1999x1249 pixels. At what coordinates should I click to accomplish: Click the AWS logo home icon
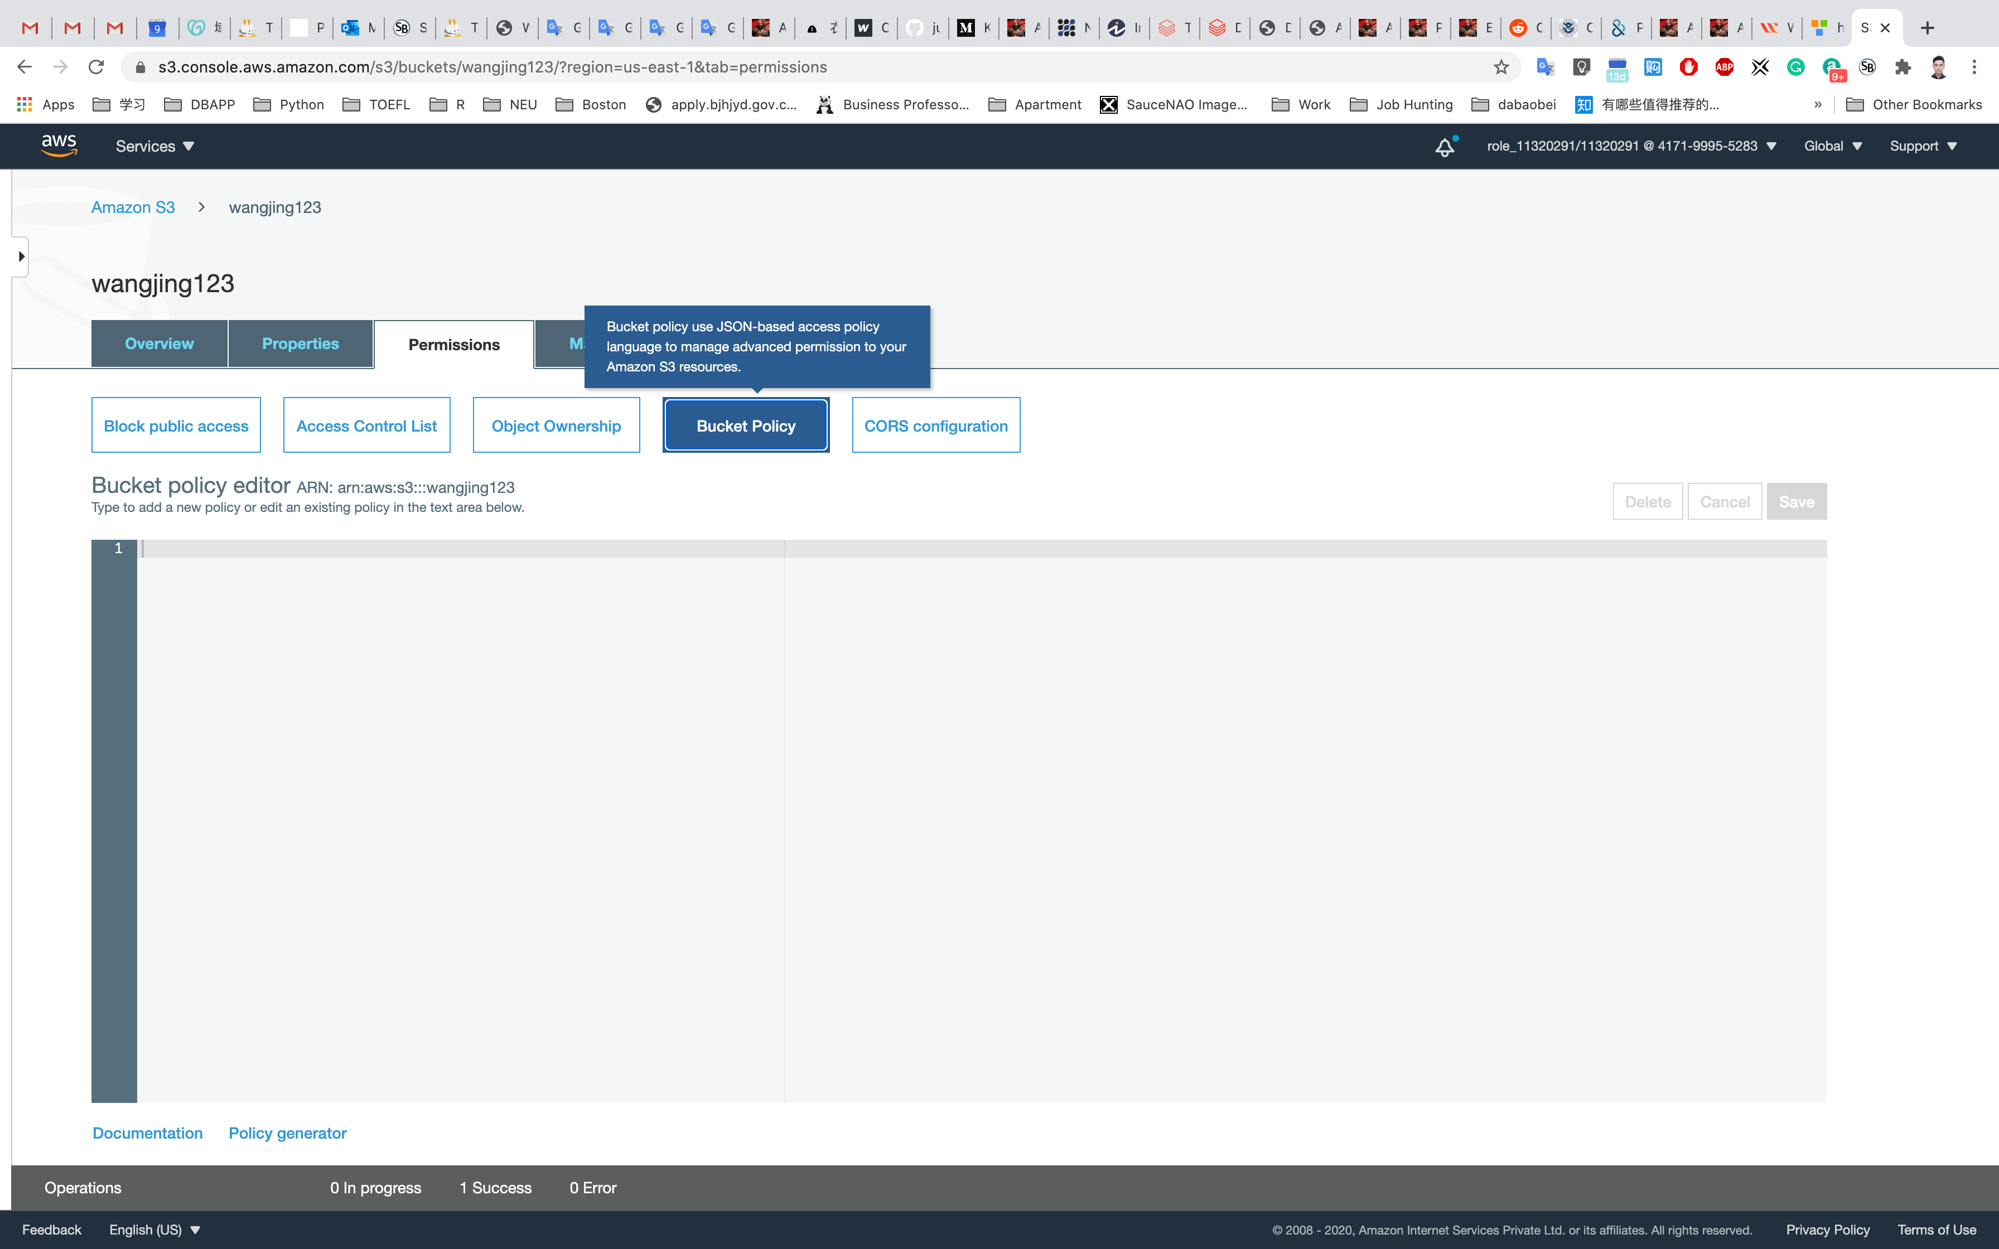click(x=59, y=146)
